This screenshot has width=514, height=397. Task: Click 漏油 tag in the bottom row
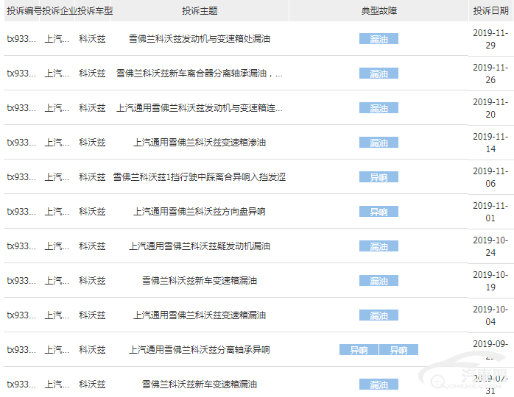(x=379, y=385)
